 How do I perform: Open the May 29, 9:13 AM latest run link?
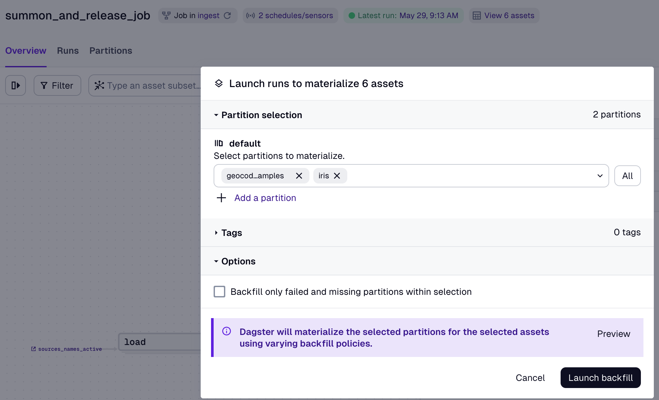coord(429,16)
